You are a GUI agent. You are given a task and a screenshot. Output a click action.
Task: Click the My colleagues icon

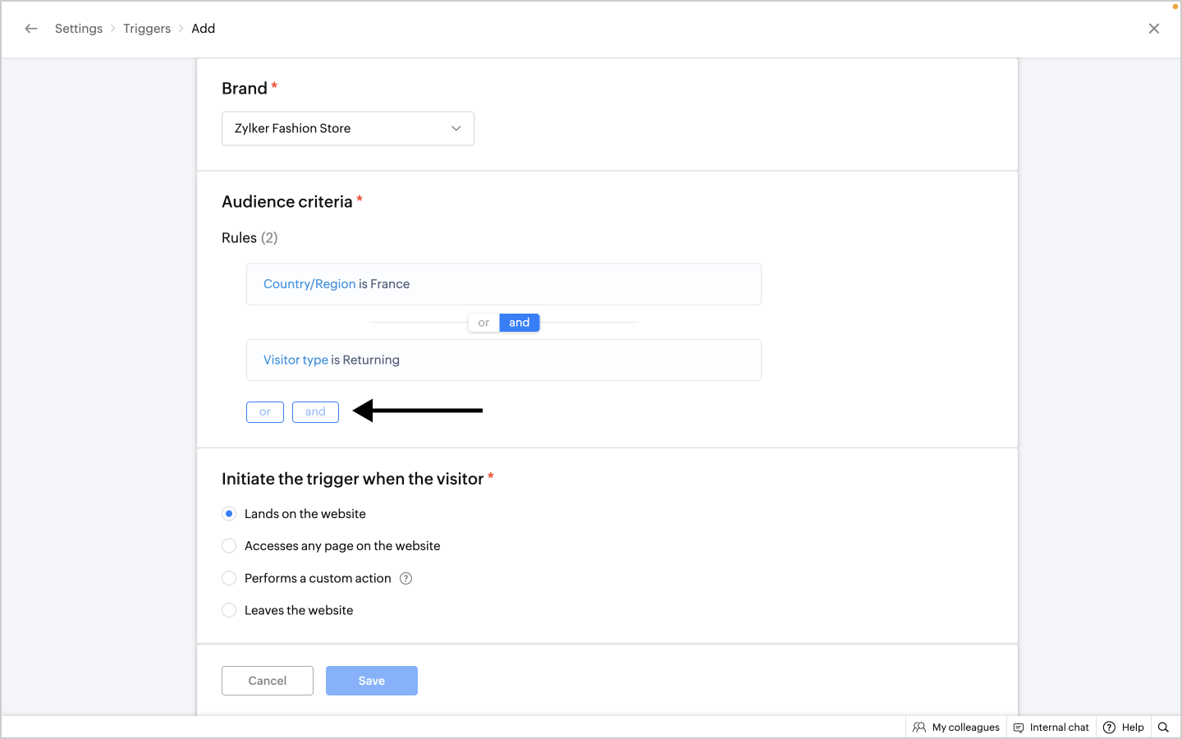pyautogui.click(x=919, y=728)
